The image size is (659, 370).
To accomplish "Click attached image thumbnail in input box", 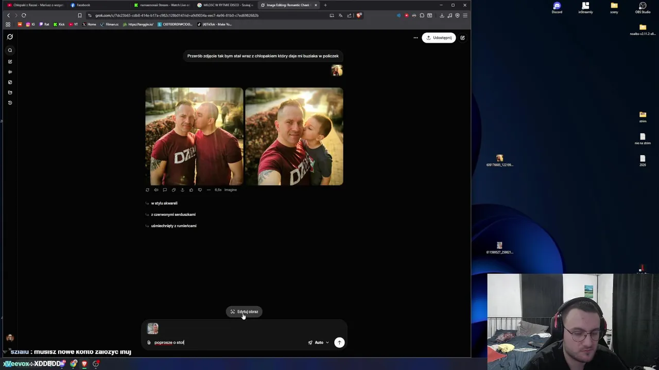I will pyautogui.click(x=153, y=328).
